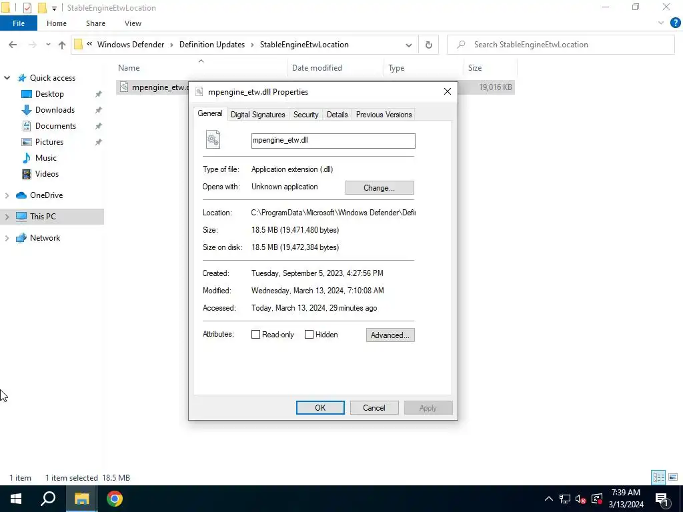Click the Refresh address bar icon
The image size is (683, 512).
click(429, 45)
